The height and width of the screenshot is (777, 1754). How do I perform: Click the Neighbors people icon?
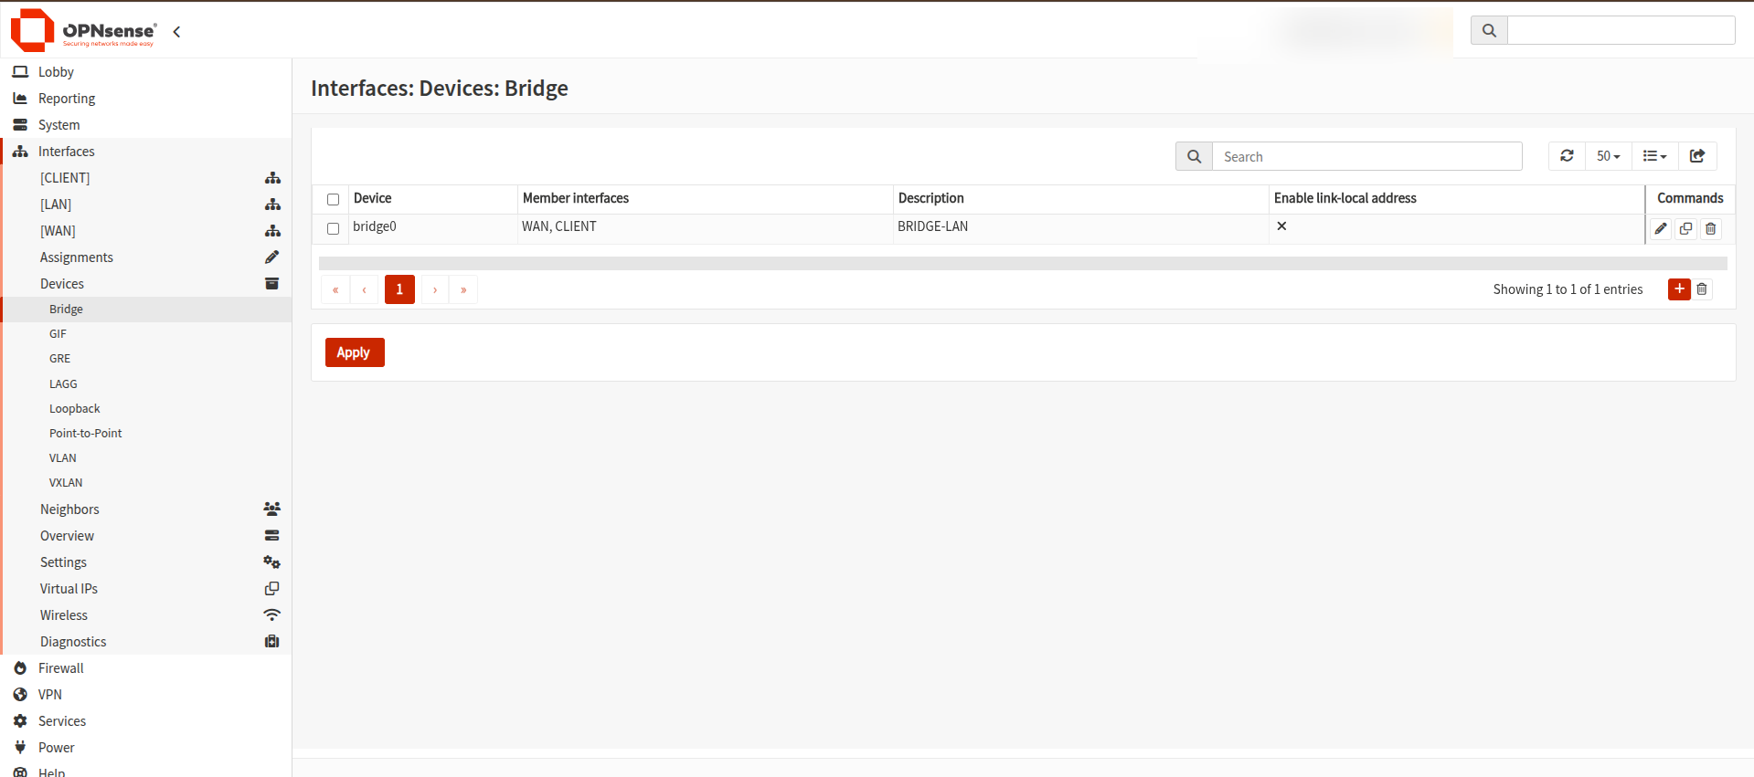click(271, 509)
